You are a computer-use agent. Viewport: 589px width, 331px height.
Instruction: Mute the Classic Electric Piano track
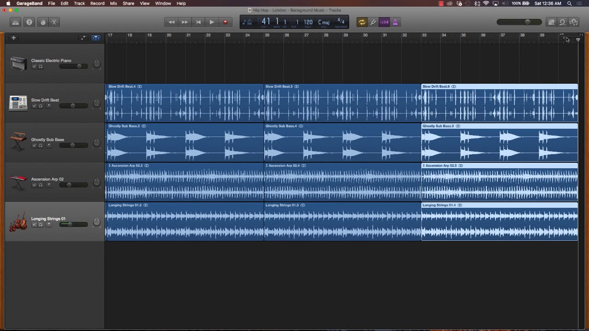point(34,67)
